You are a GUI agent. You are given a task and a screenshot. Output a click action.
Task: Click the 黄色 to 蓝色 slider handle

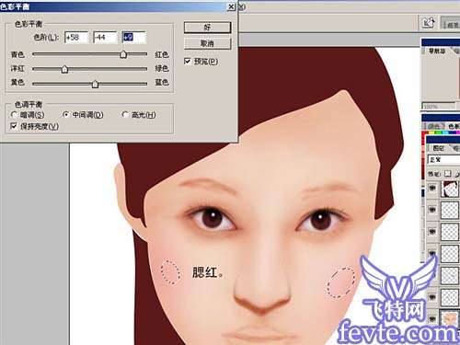point(96,84)
